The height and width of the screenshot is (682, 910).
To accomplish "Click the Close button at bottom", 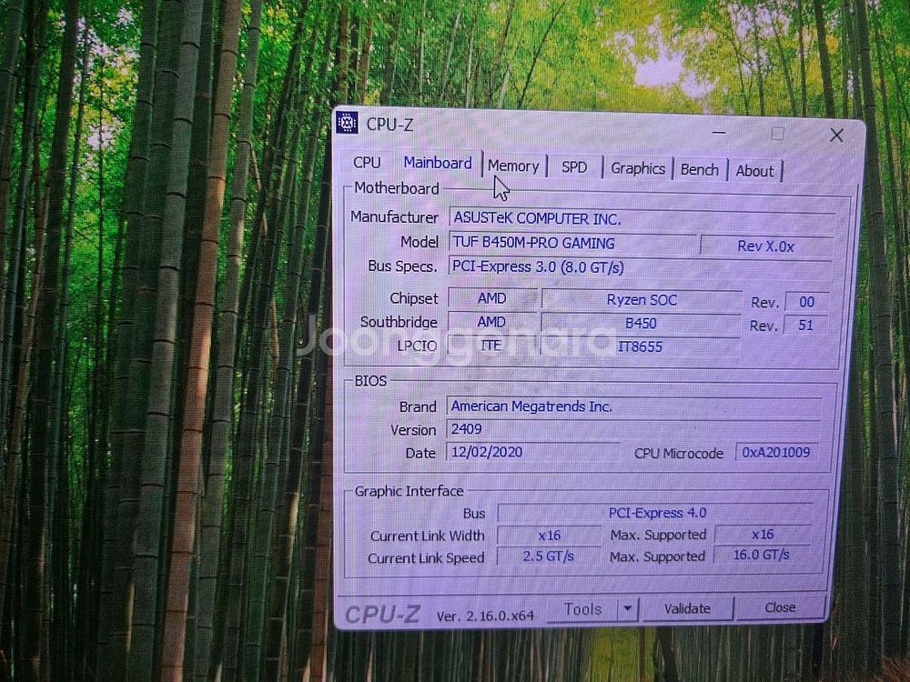I will (x=780, y=607).
